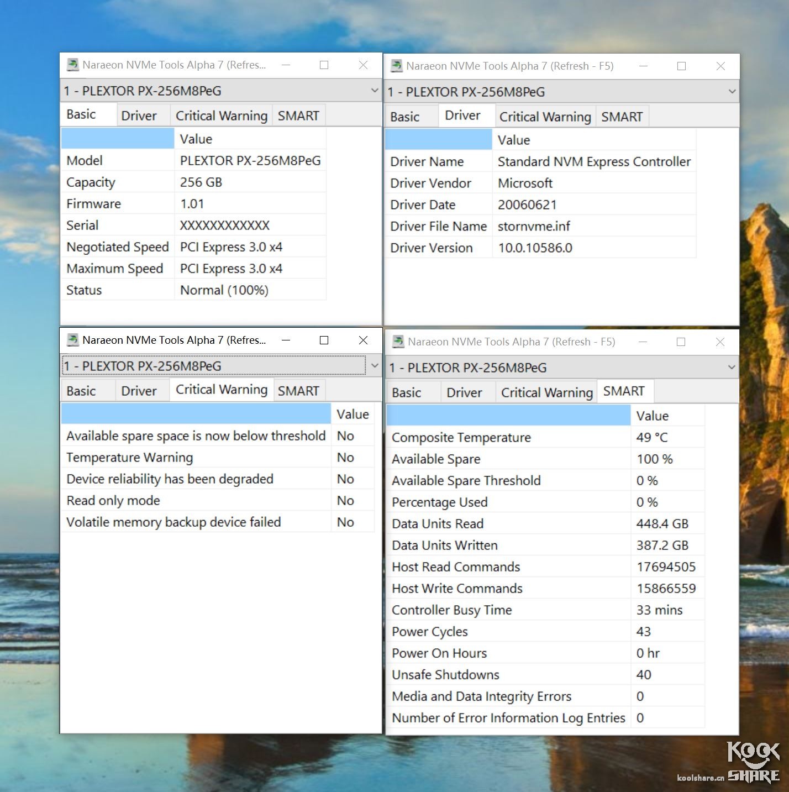Select the Host Write Commands value "15866559"
Image resolution: width=789 pixels, height=792 pixels.
tap(666, 589)
